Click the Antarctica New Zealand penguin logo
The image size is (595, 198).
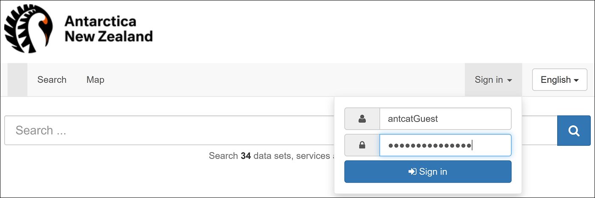click(29, 29)
